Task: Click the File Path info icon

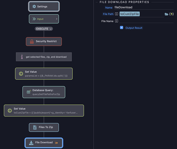Action: pyautogui.click(x=116, y=14)
